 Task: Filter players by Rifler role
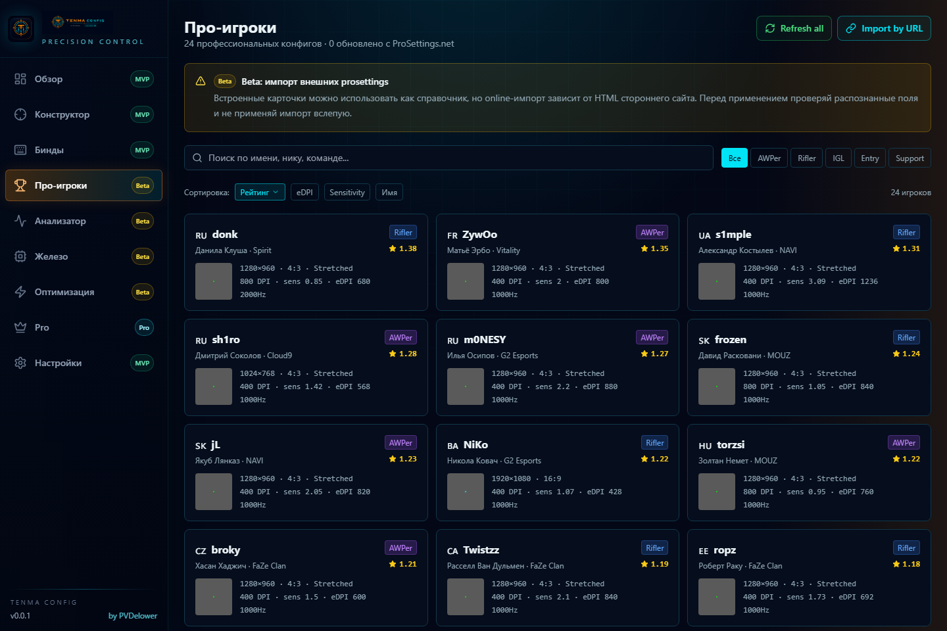tap(806, 158)
